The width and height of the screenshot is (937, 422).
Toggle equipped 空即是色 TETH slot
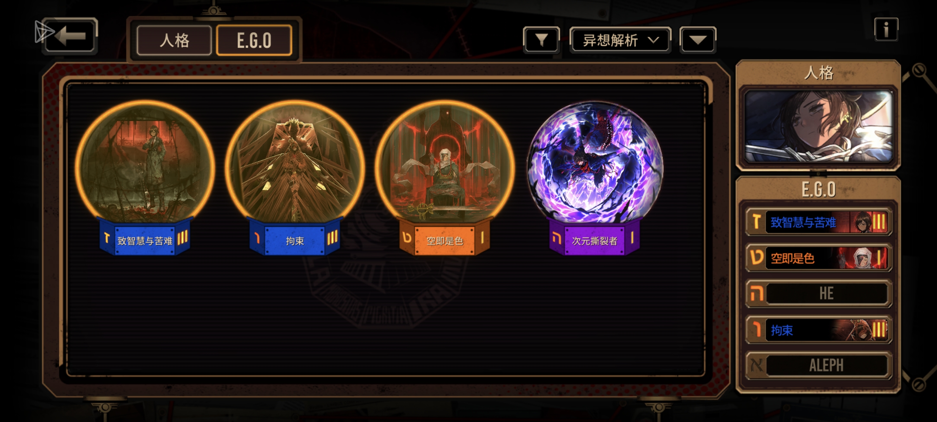[818, 258]
